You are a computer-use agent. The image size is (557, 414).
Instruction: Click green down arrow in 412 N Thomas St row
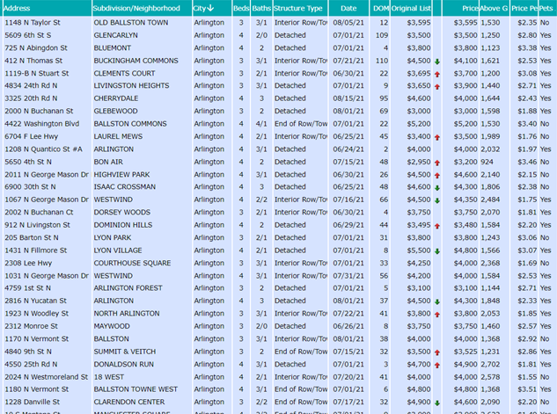[x=437, y=61]
